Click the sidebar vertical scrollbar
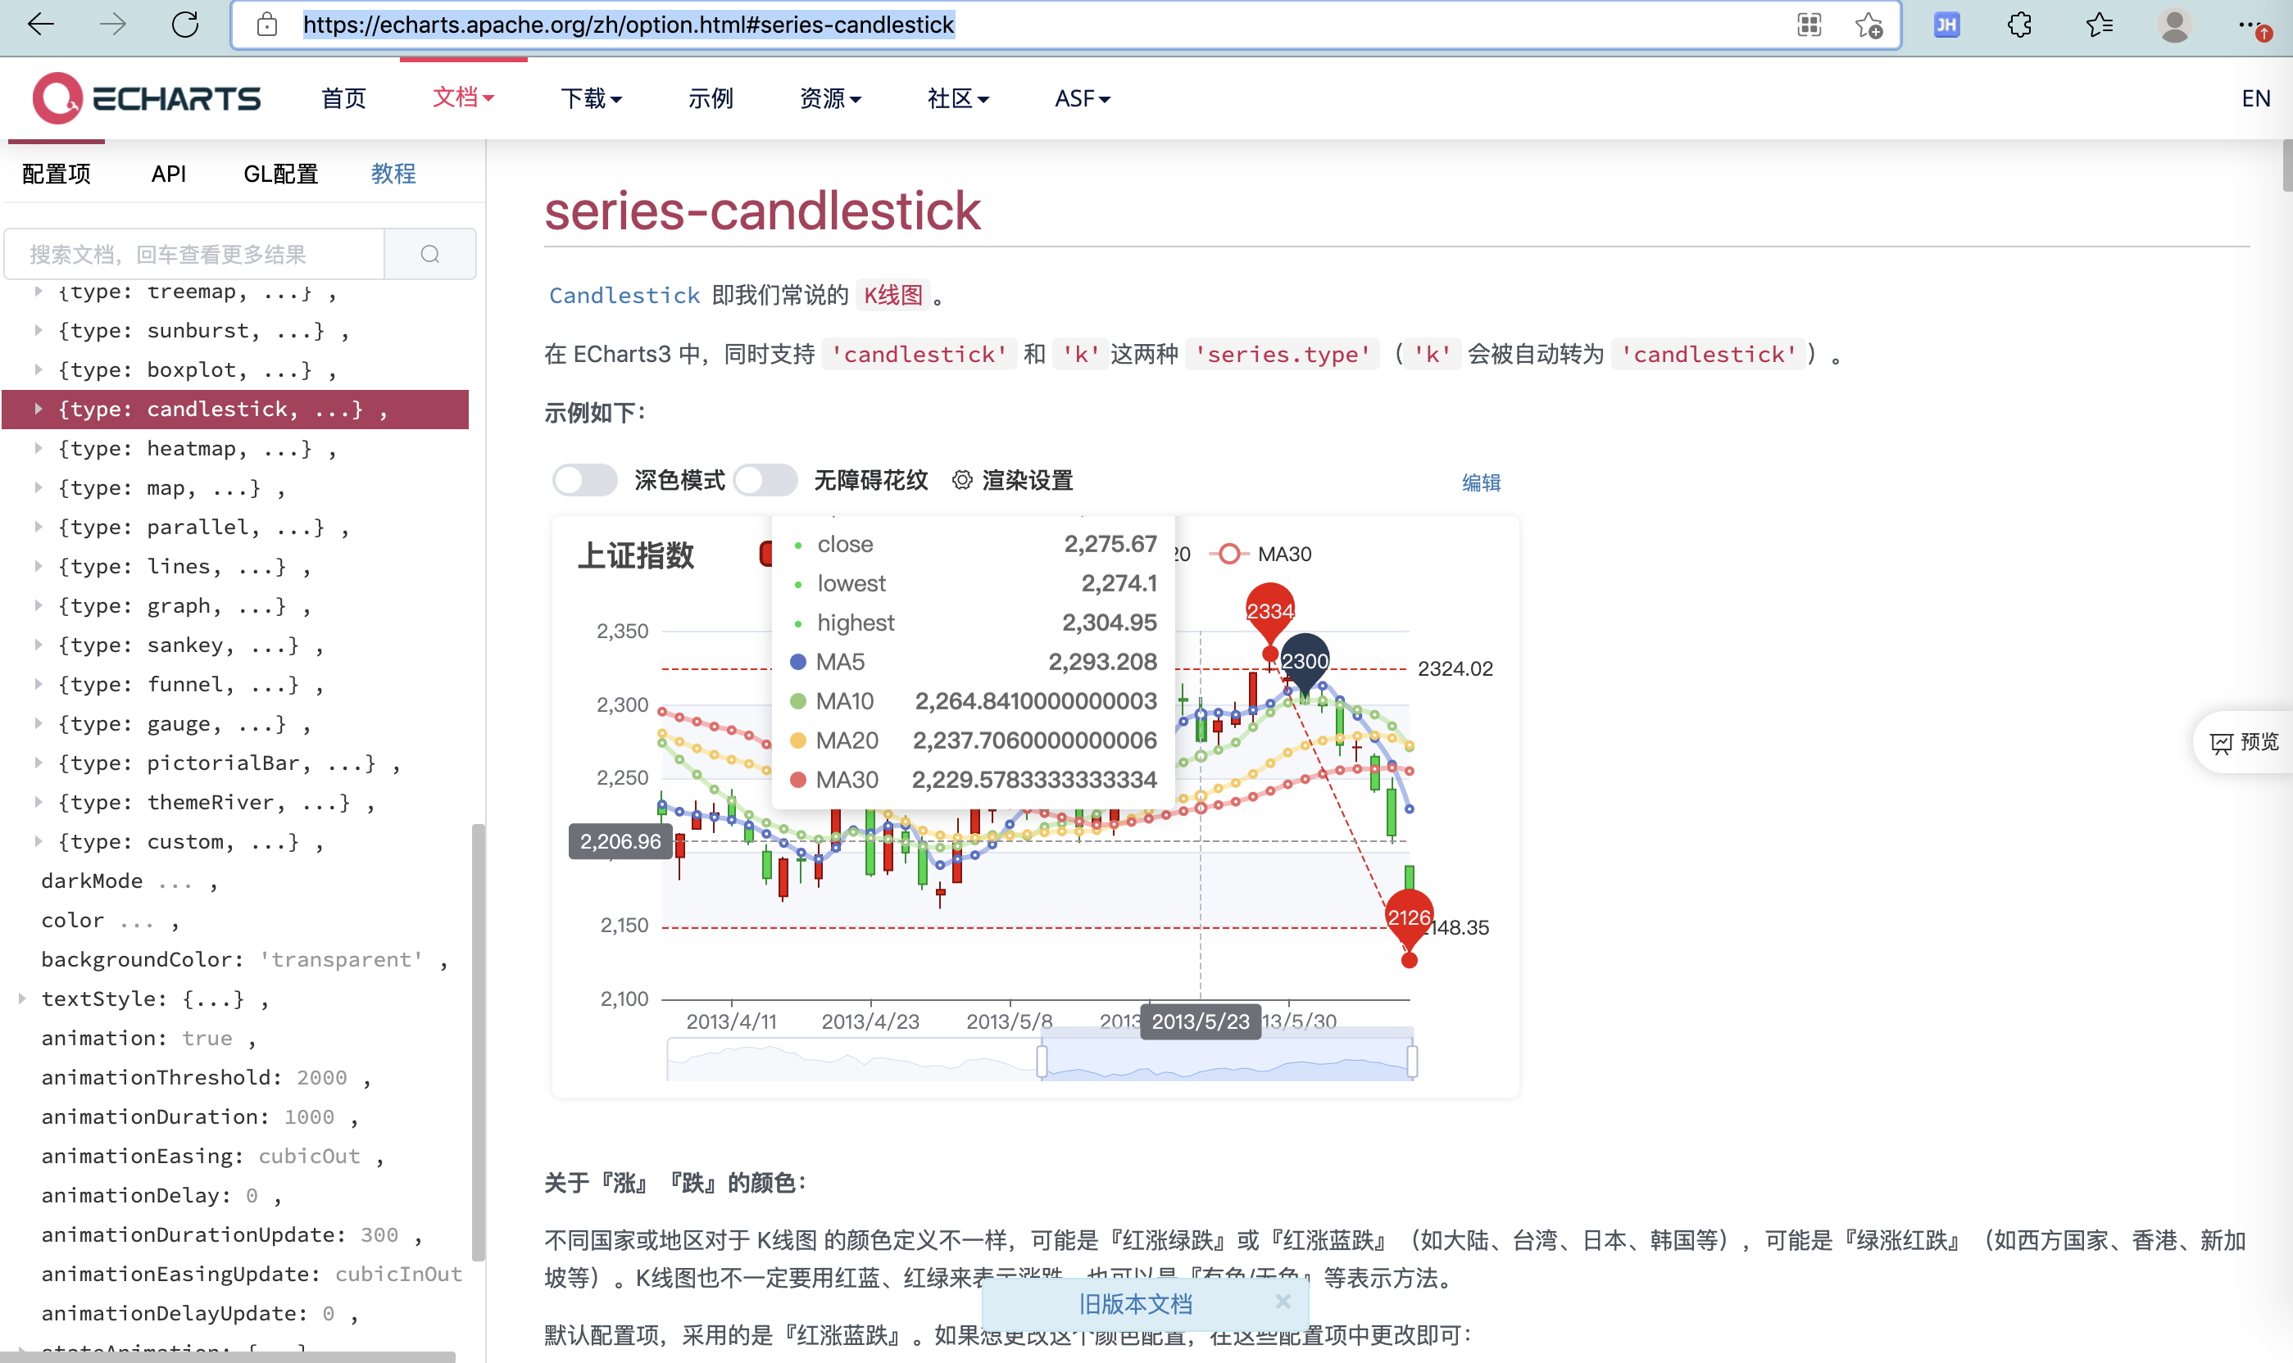Screen dimensions: 2293x1363 pos(478,1043)
